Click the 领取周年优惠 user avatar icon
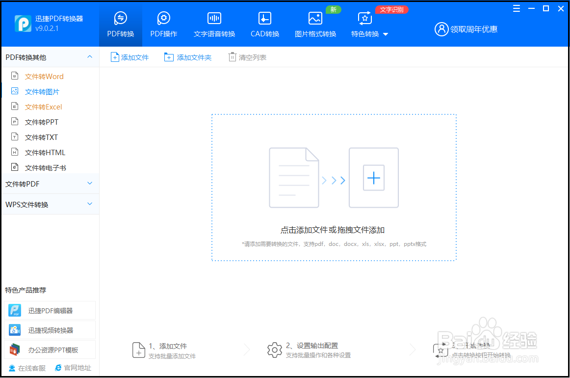The image size is (570, 378). pyautogui.click(x=441, y=29)
